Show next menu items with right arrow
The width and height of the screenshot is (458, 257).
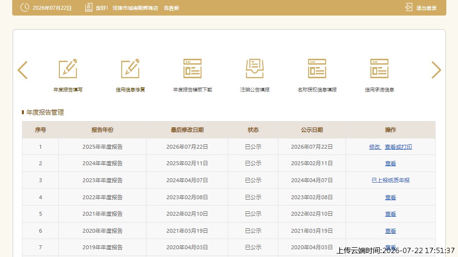point(436,70)
